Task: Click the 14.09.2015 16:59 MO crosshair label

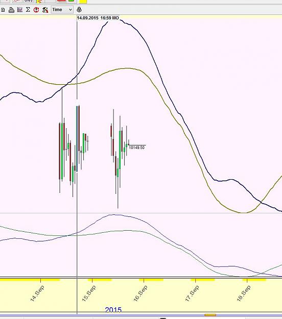Action: (x=98, y=18)
